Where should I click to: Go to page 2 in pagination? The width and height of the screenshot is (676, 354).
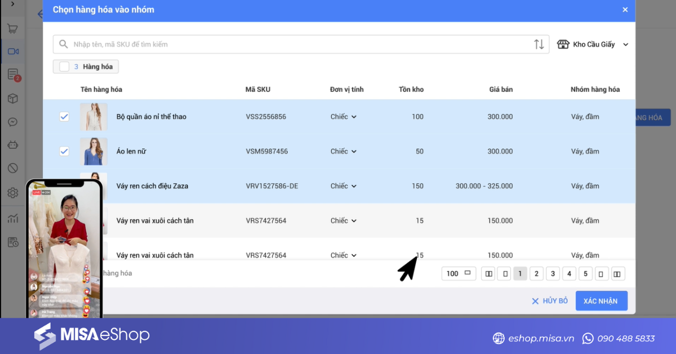point(536,274)
